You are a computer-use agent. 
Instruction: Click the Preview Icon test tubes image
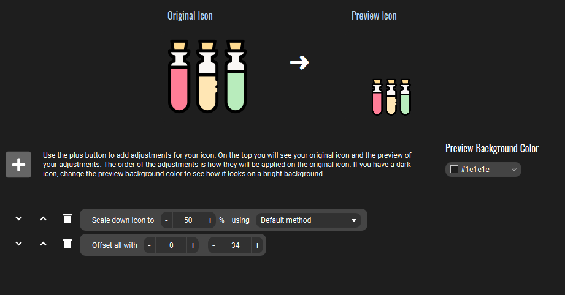391,97
